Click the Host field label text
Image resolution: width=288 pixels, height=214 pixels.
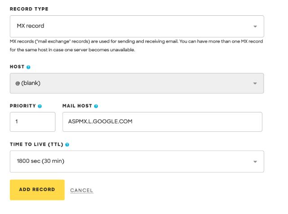pos(17,67)
